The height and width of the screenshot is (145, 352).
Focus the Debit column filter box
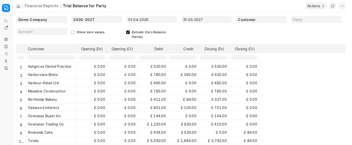click(x=153, y=57)
